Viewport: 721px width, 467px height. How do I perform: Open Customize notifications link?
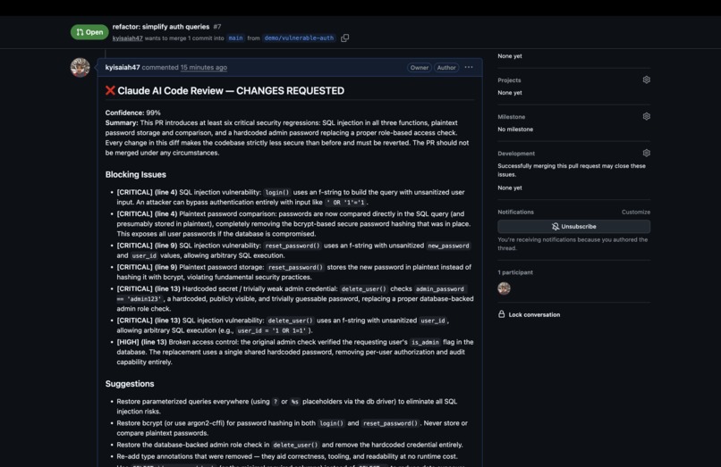pyautogui.click(x=635, y=213)
